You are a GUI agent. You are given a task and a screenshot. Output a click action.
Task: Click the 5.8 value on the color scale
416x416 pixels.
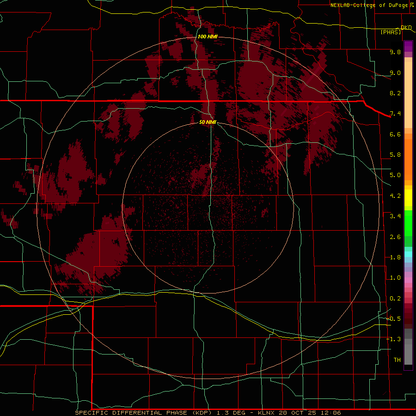395,155
